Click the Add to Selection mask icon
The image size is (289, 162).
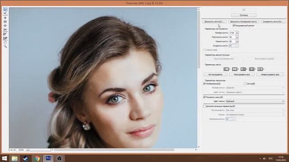(x=235, y=69)
